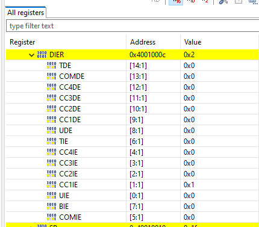Screen dimensions: 259x227
Task: Select the All registers tab
Action: [26, 13]
